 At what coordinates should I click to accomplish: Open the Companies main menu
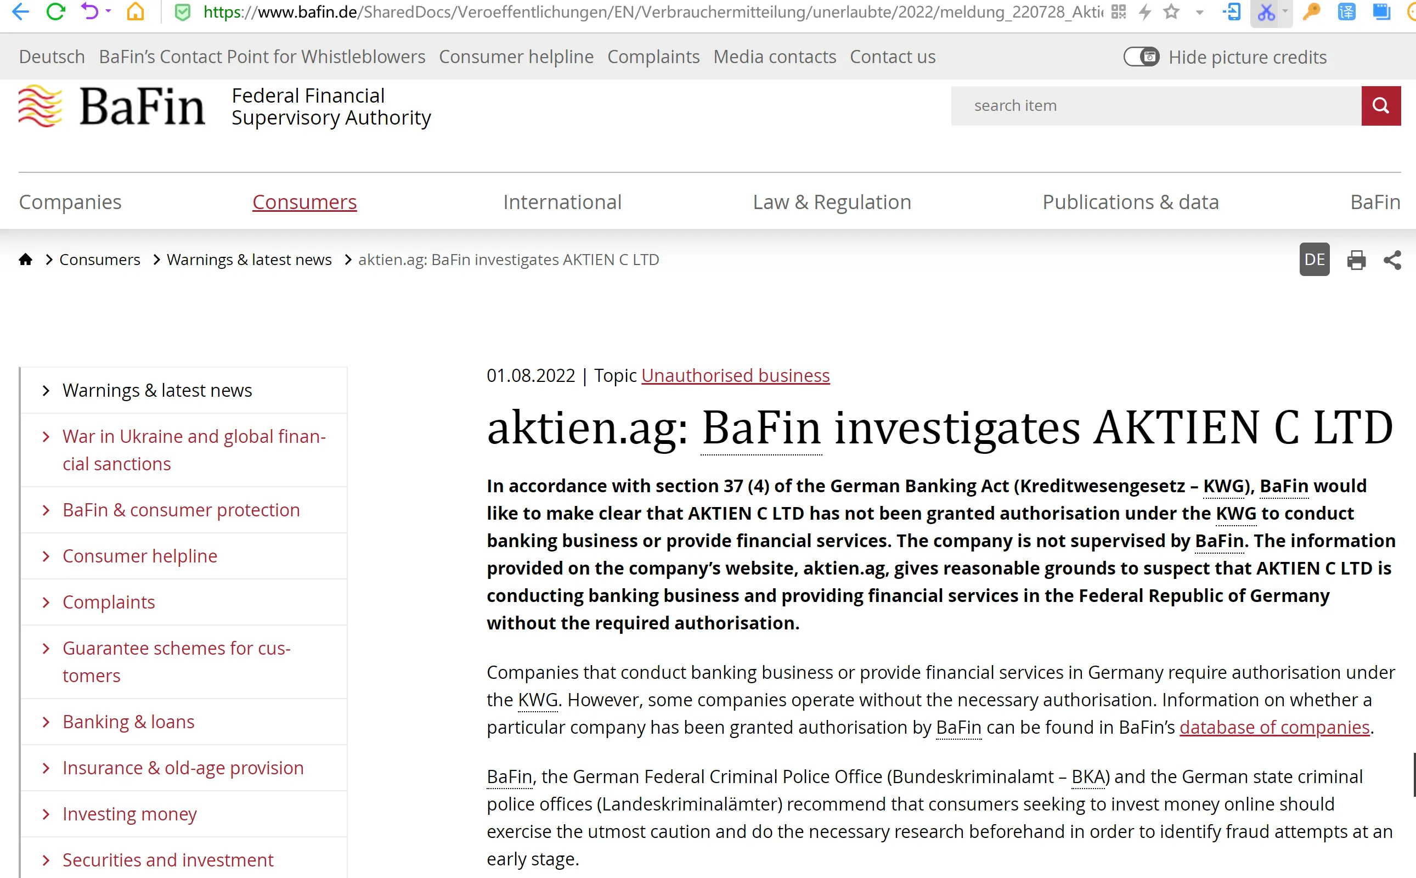click(70, 202)
